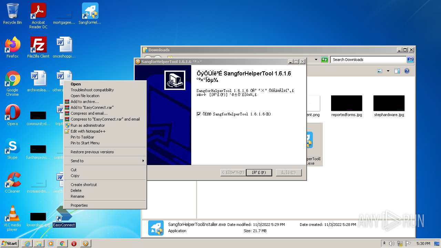
Task: Uncheck the run SangforHelperTool 1.6.1.6 checkbox
Action: click(x=199, y=114)
